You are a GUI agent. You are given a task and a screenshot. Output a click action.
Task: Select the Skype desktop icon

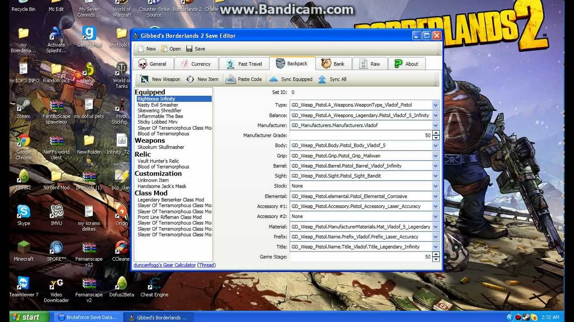[x=23, y=215]
